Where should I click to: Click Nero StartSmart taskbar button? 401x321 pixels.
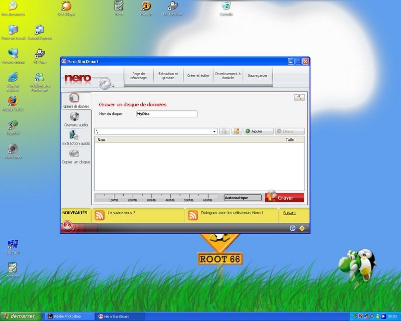120,316
